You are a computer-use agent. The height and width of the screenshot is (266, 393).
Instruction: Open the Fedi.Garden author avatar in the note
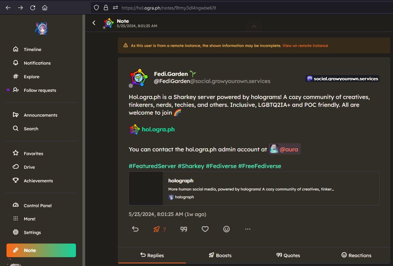139,78
